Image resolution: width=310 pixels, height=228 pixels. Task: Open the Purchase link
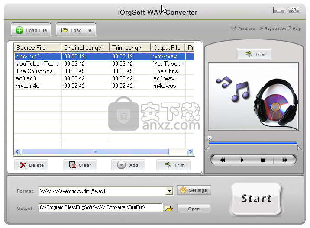point(243,29)
